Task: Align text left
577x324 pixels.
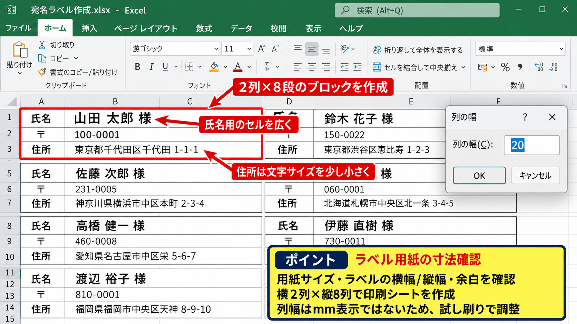Action: click(x=297, y=67)
